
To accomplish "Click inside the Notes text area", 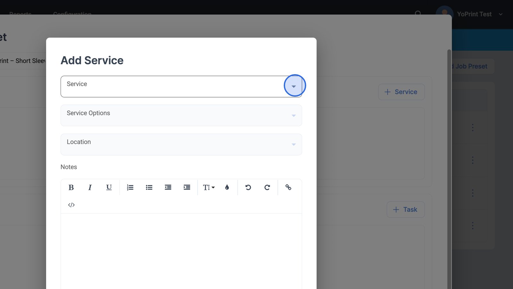I will click(181, 250).
